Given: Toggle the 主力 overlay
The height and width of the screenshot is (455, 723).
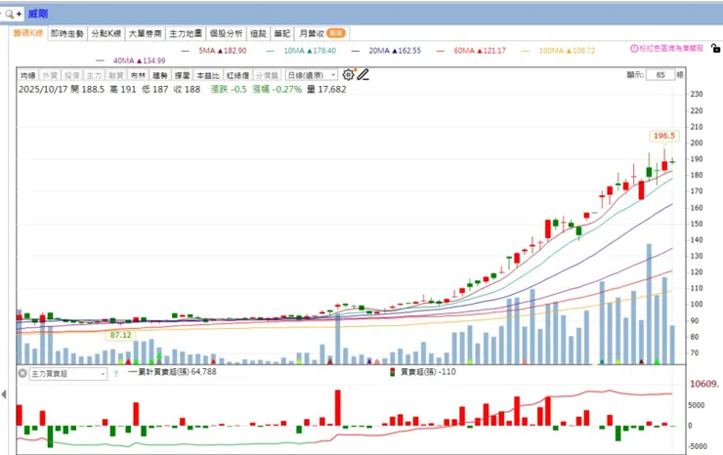Looking at the screenshot, I should pyautogui.click(x=94, y=75).
